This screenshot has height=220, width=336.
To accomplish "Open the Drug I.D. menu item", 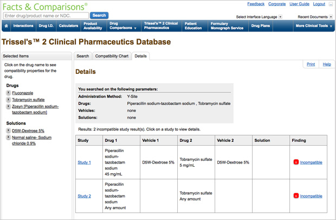I will pyautogui.click(x=46, y=26).
